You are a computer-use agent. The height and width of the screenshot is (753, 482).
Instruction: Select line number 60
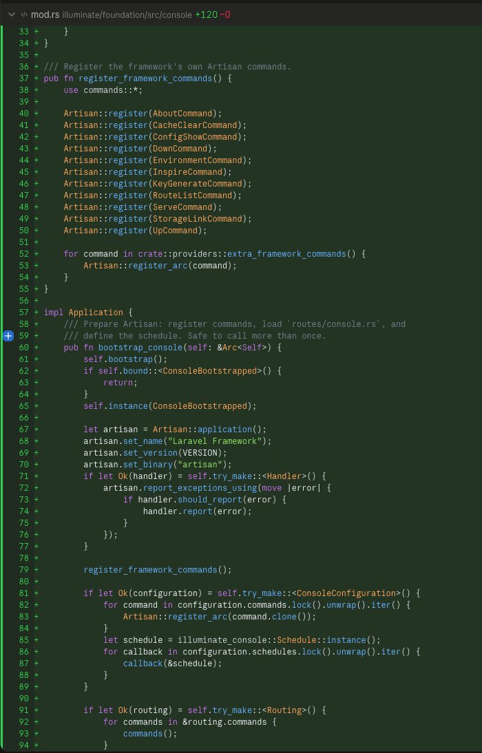coord(23,347)
